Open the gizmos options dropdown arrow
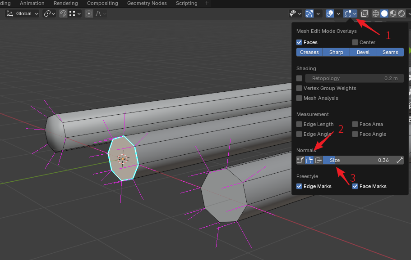 (x=318, y=13)
